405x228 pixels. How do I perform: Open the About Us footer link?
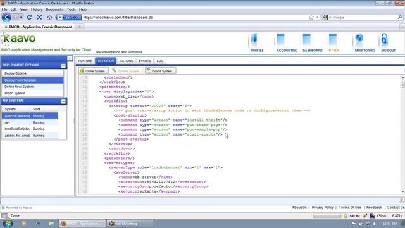click(x=299, y=208)
